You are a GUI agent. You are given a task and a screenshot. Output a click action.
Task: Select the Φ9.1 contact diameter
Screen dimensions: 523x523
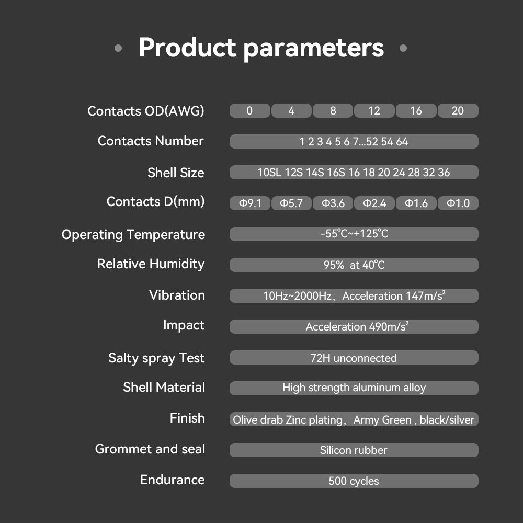tap(250, 203)
